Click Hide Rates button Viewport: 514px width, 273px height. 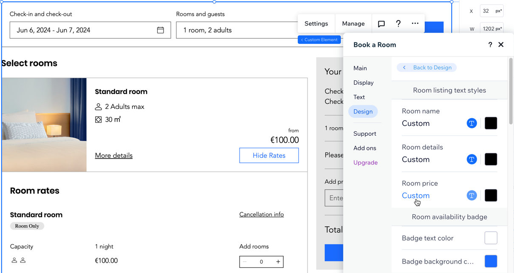(269, 156)
